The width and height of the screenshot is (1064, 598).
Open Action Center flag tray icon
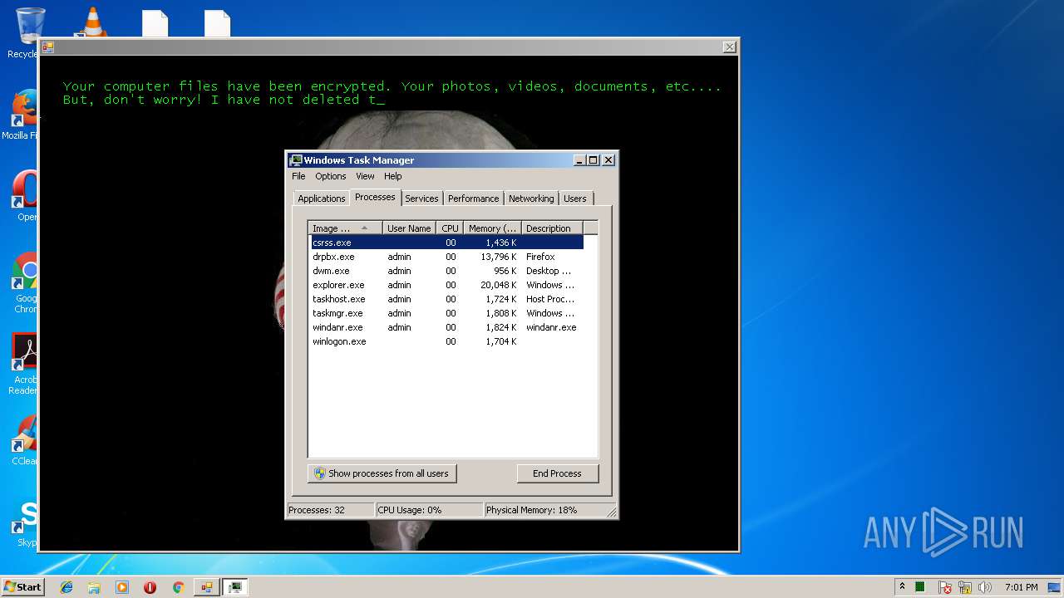pyautogui.click(x=945, y=587)
